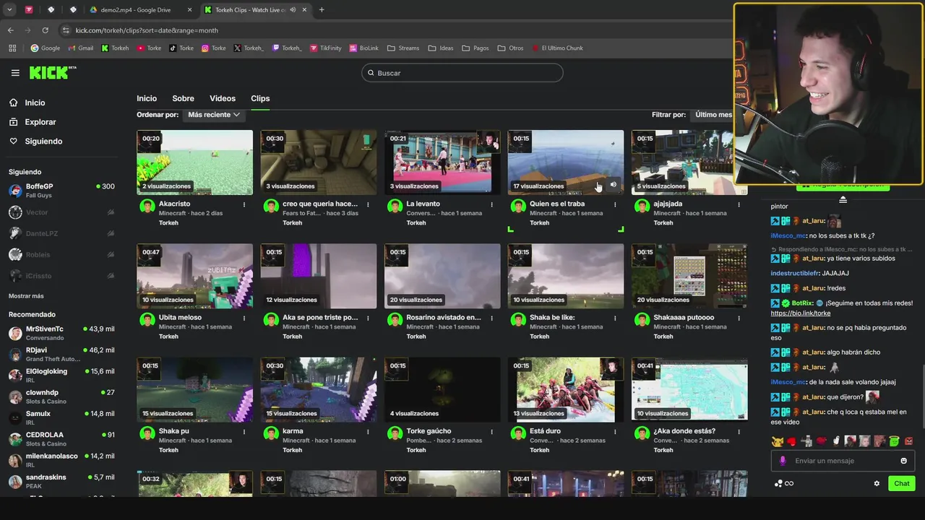Click the 'Enviar un mensaje' chat input
This screenshot has height=520, width=925.
(x=843, y=461)
